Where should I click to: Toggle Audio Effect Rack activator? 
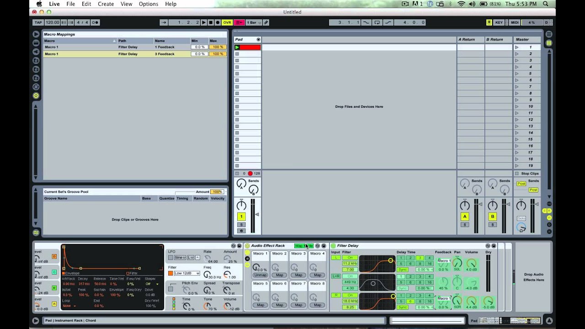pyautogui.click(x=247, y=246)
